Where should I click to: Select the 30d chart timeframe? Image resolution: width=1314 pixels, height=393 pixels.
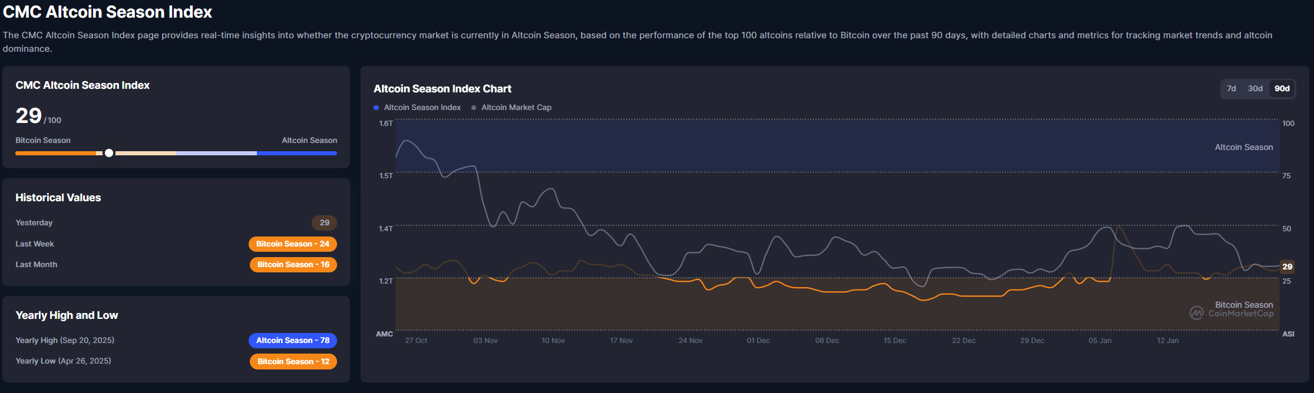(1255, 89)
